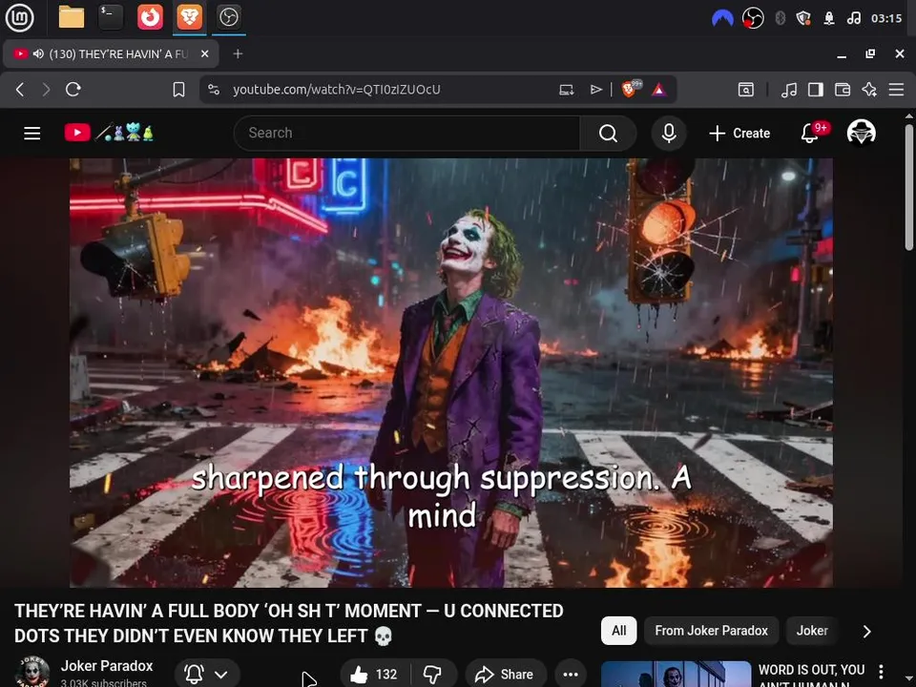
Task: Close the YouTube browser tab
Action: tap(204, 53)
